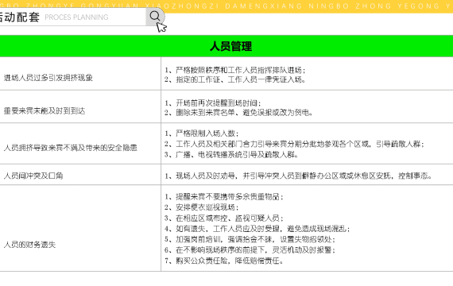Click line 在不影响现场秩序的前提下

click(250, 249)
